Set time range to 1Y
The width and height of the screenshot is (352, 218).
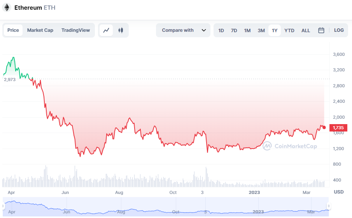click(x=275, y=30)
